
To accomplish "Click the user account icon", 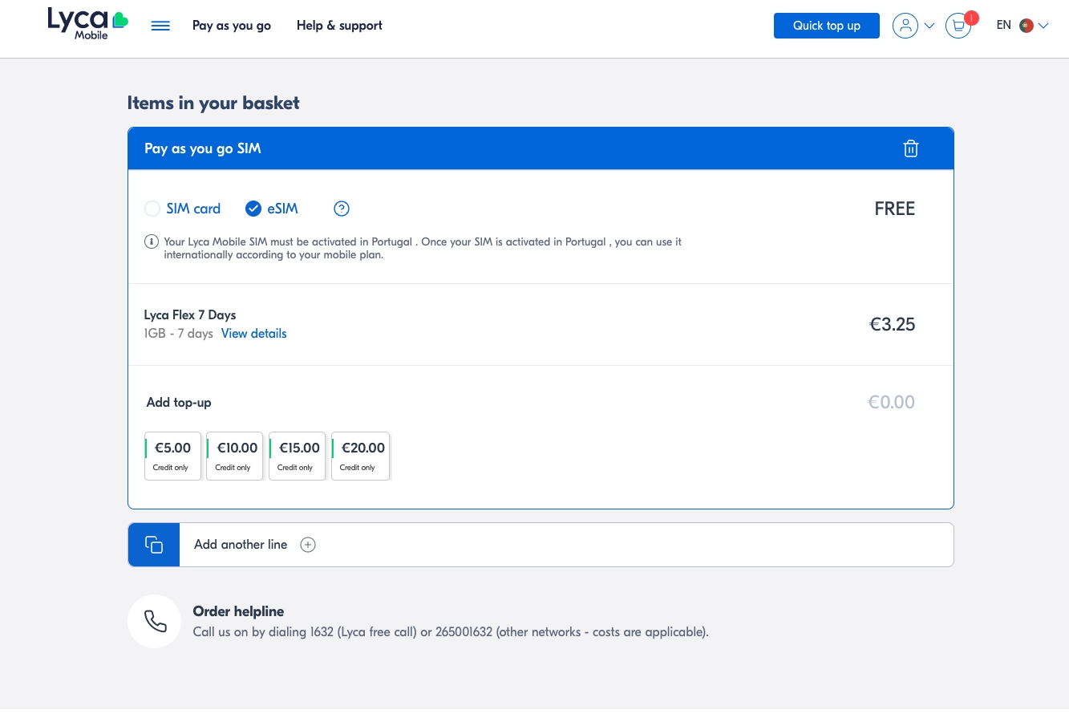I will [x=905, y=26].
